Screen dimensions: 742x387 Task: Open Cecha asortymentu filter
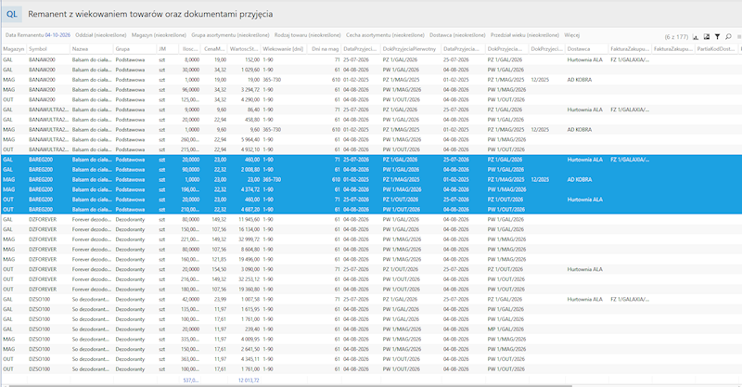coord(385,35)
